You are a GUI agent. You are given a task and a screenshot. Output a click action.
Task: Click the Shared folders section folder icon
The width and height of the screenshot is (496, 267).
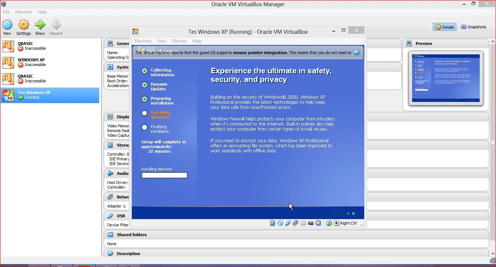click(x=110, y=235)
